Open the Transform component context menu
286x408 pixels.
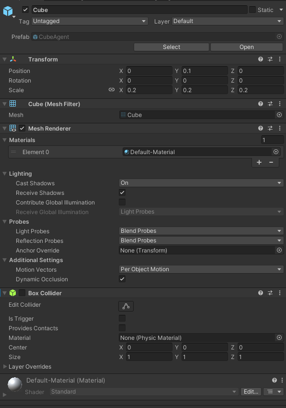point(279,59)
